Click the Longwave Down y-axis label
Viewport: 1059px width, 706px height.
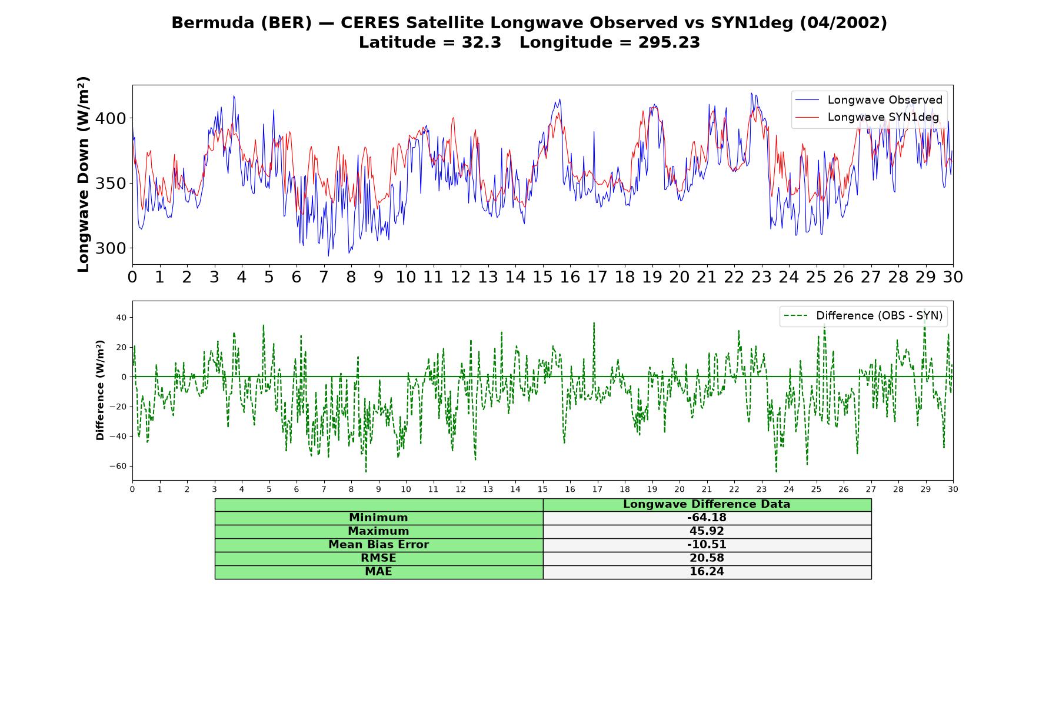click(x=84, y=174)
